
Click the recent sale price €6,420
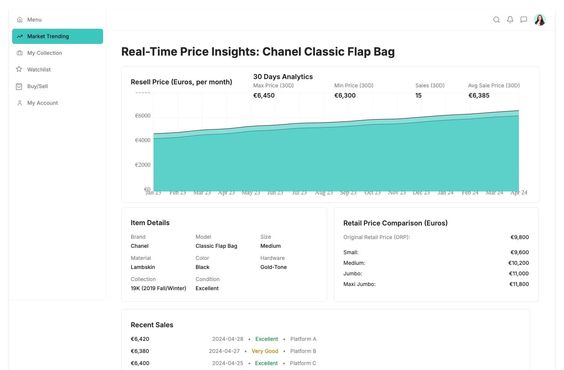[x=140, y=339]
